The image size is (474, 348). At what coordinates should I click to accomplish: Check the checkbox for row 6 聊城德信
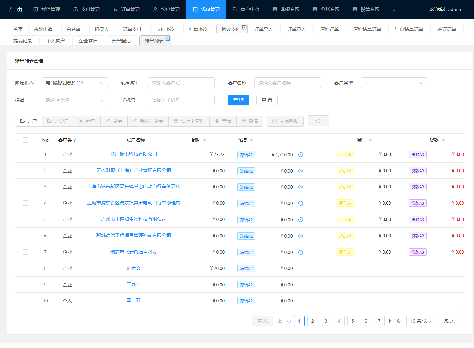tap(25, 236)
